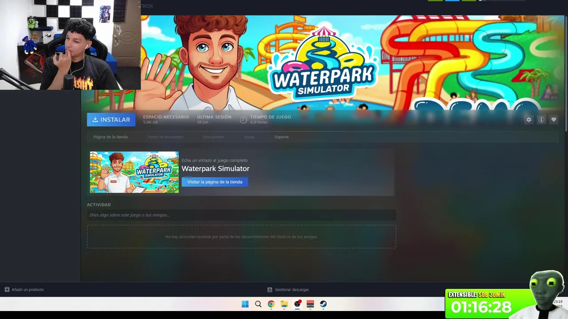Open Steam from the taskbar
Image resolution: width=568 pixels, height=319 pixels.
coord(323,304)
